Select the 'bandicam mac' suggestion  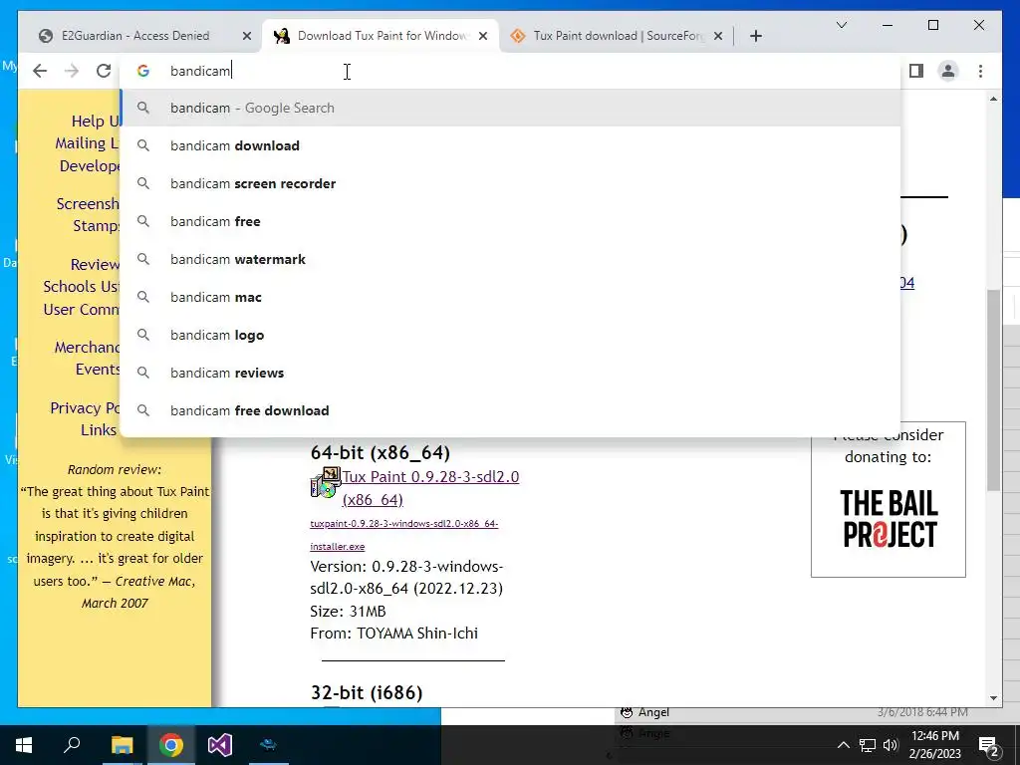(x=511, y=297)
